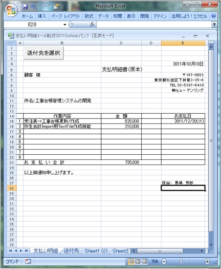This screenshot has height=269, width=221.
Task: Click the insert function fx icon
Action: [92, 25]
